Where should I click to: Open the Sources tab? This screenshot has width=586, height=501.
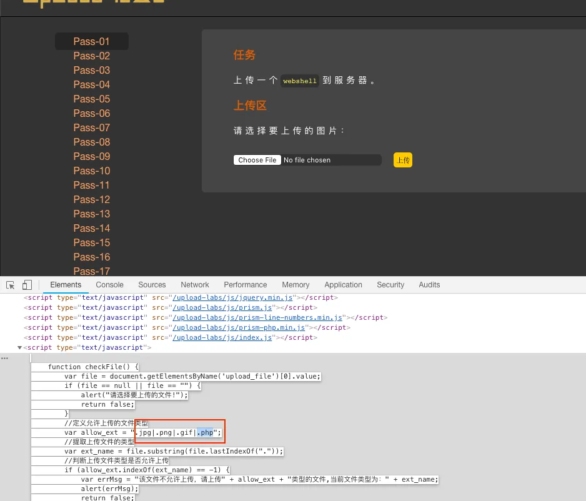(x=152, y=285)
